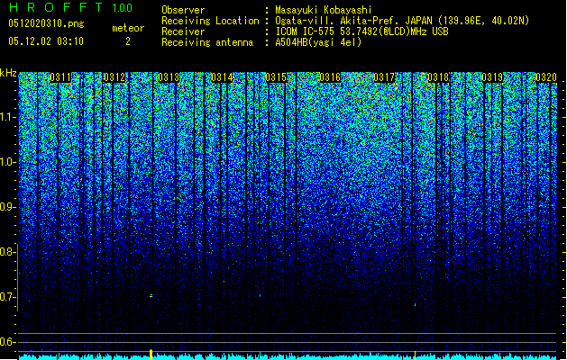Click the 0318 time marker
The height and width of the screenshot is (360, 567).
coord(438,77)
